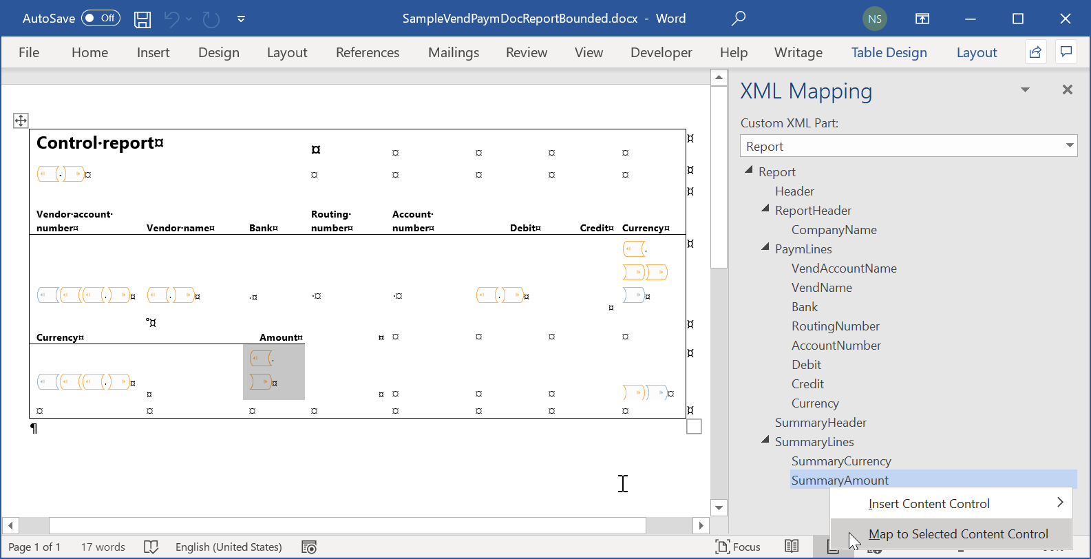Viewport: 1091px width, 559px height.
Task: Click the Share icon in the ribbon
Action: 1035,52
